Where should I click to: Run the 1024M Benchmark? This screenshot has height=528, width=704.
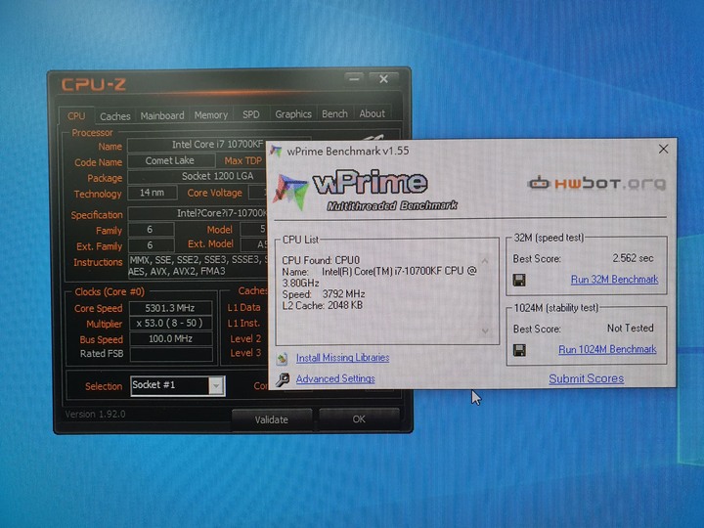coord(607,349)
